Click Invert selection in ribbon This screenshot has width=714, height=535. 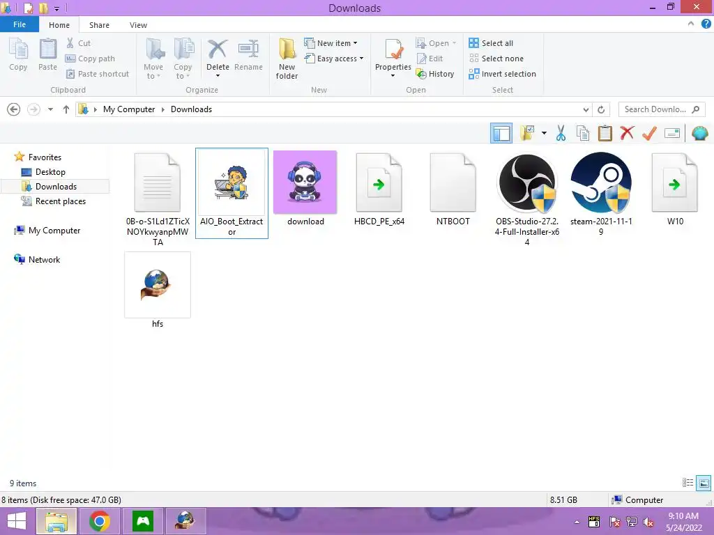tap(502, 74)
